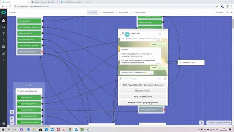This screenshot has height=132, width=234.
Task: Collapse the bot keyboard chevron in Telegram
Action: (159, 79)
